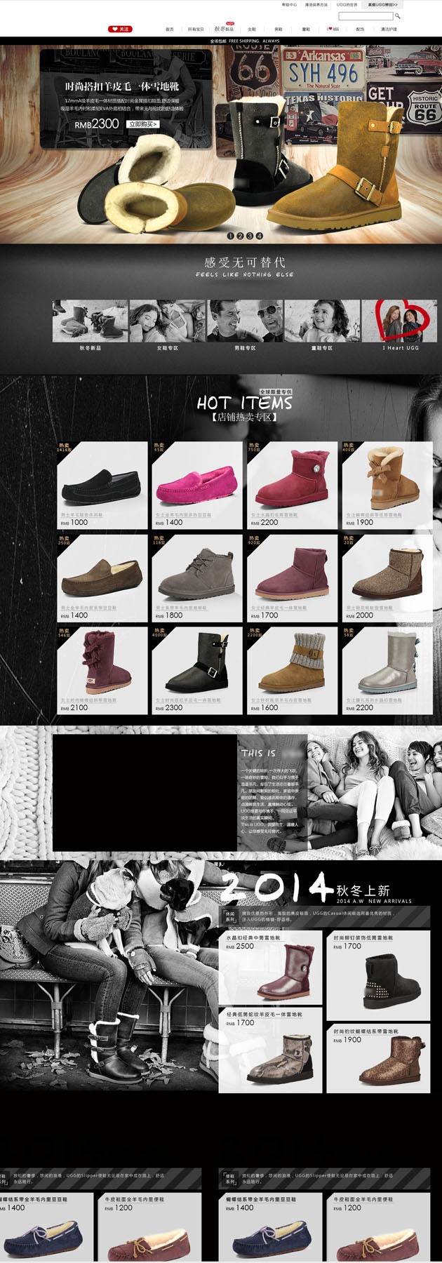
Task: Open purple mini boot RMB 1700 in hot items
Action: [x=292, y=578]
